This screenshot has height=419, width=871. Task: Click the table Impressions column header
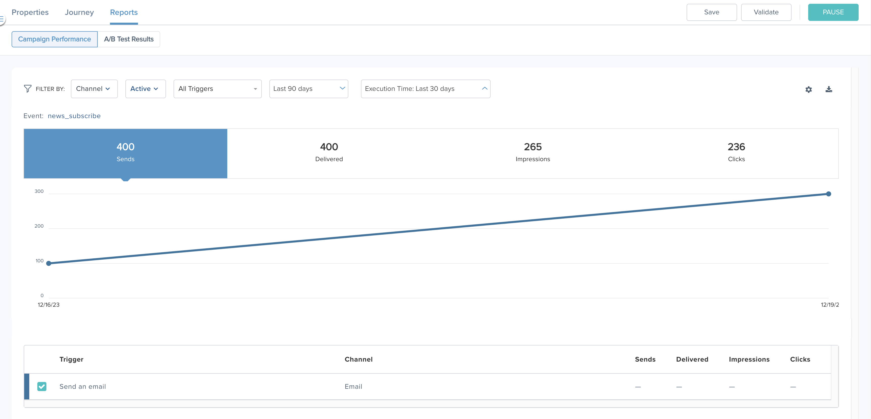(749, 359)
